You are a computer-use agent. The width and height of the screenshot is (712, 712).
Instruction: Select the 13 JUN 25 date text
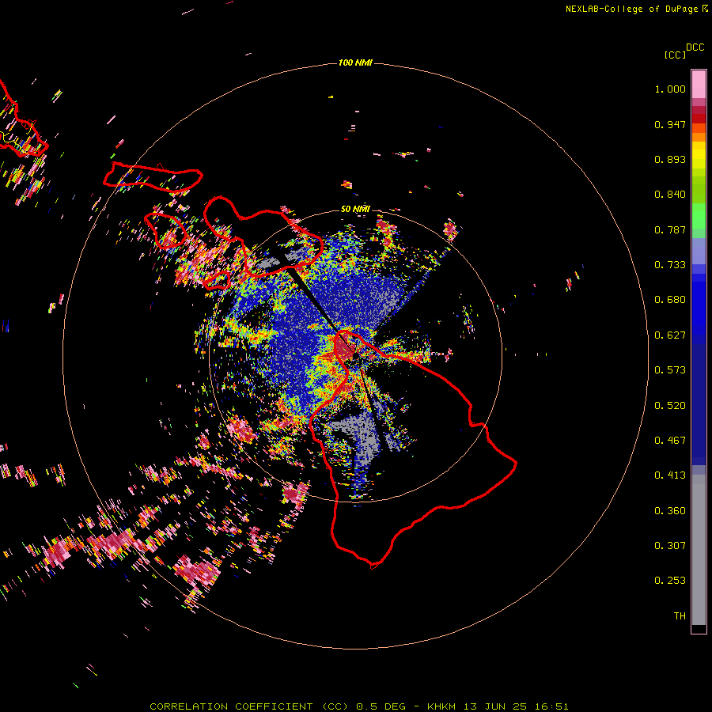[x=495, y=706]
